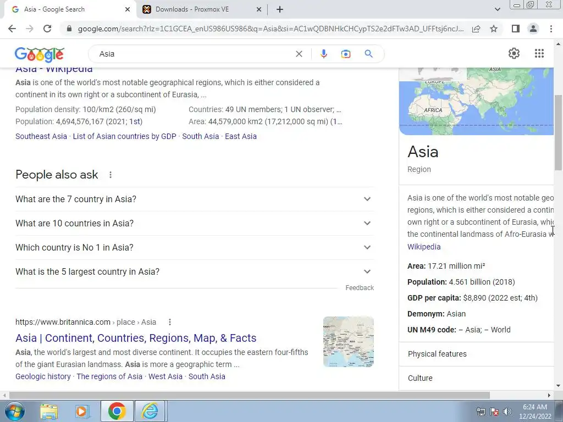
Task: Bookmark this page with star icon
Action: (x=494, y=29)
